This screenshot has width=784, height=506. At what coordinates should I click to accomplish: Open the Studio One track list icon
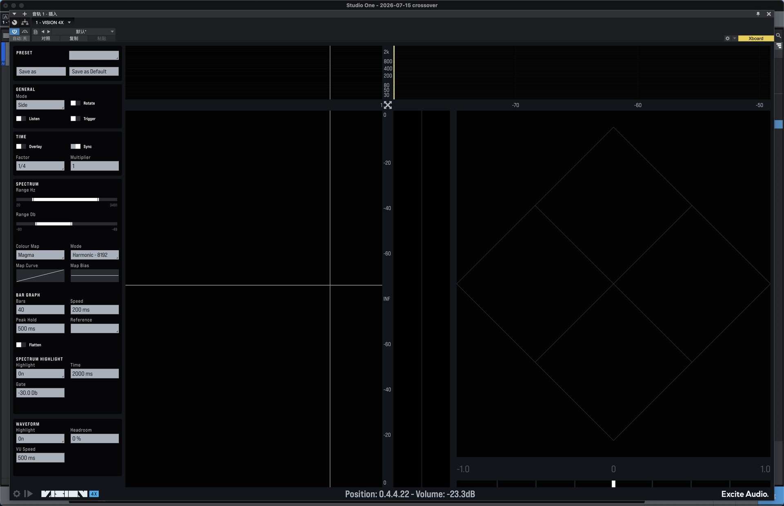tap(779, 46)
